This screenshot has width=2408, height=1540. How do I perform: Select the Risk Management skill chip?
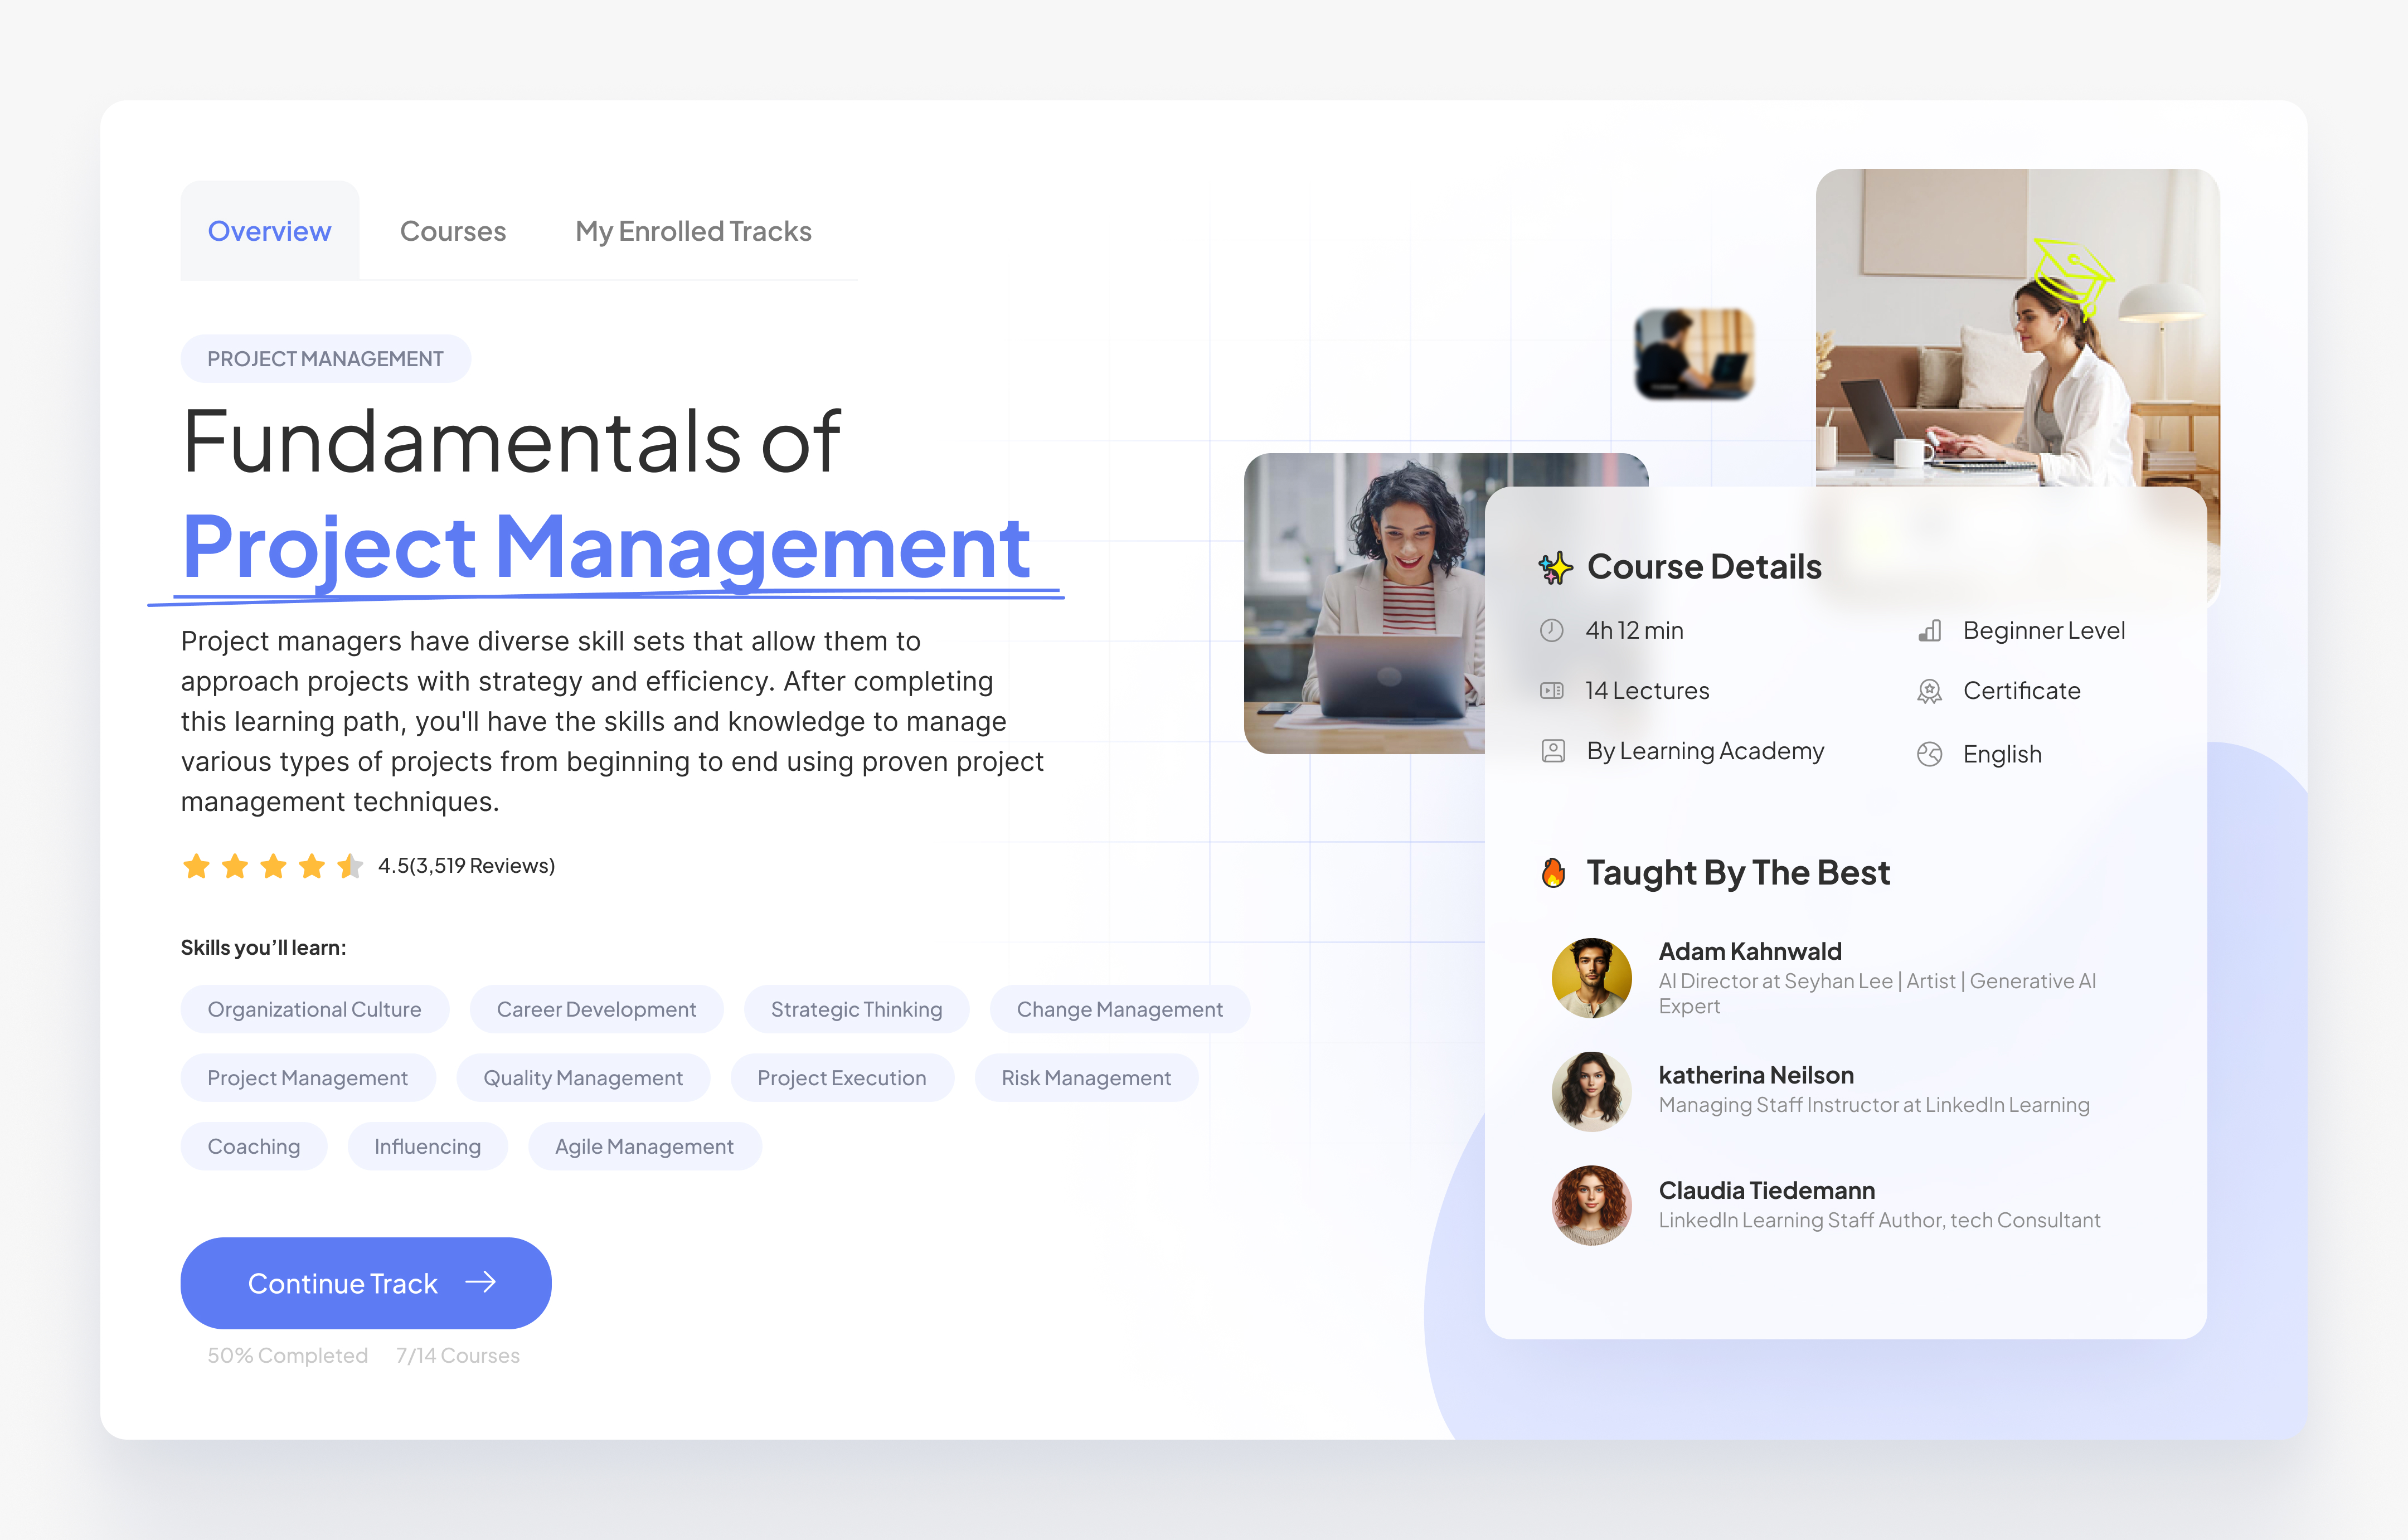tap(1086, 1078)
